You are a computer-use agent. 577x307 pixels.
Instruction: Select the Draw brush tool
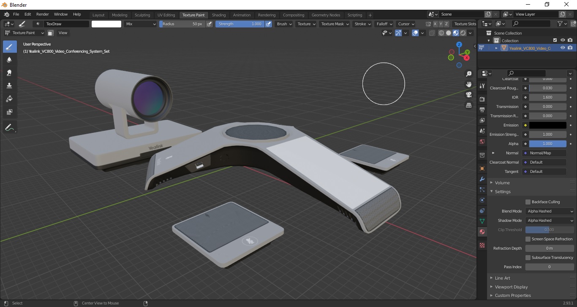click(x=9, y=47)
